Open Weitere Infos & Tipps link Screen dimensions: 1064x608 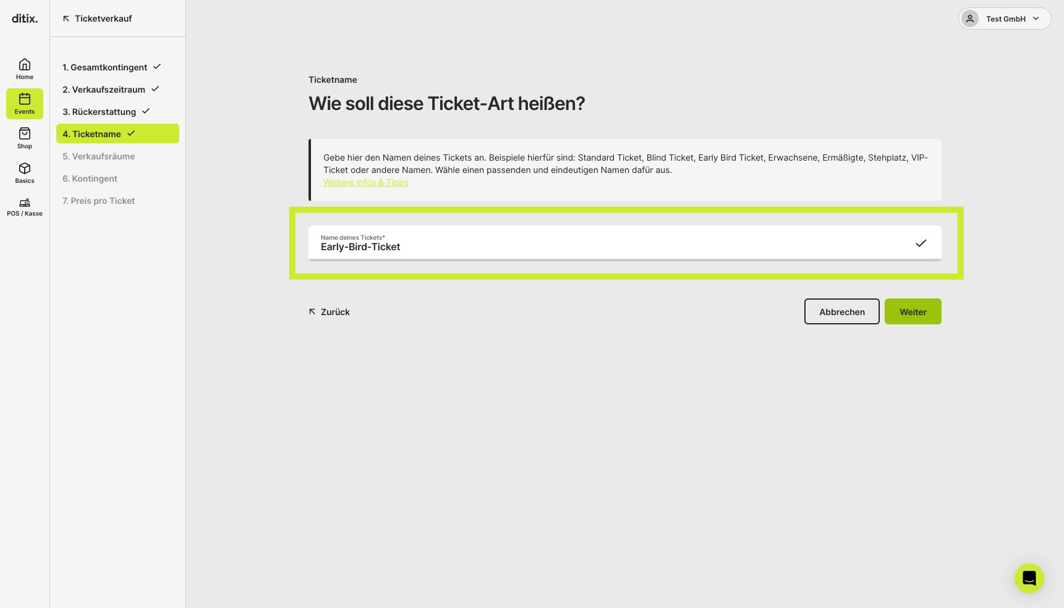click(x=366, y=182)
